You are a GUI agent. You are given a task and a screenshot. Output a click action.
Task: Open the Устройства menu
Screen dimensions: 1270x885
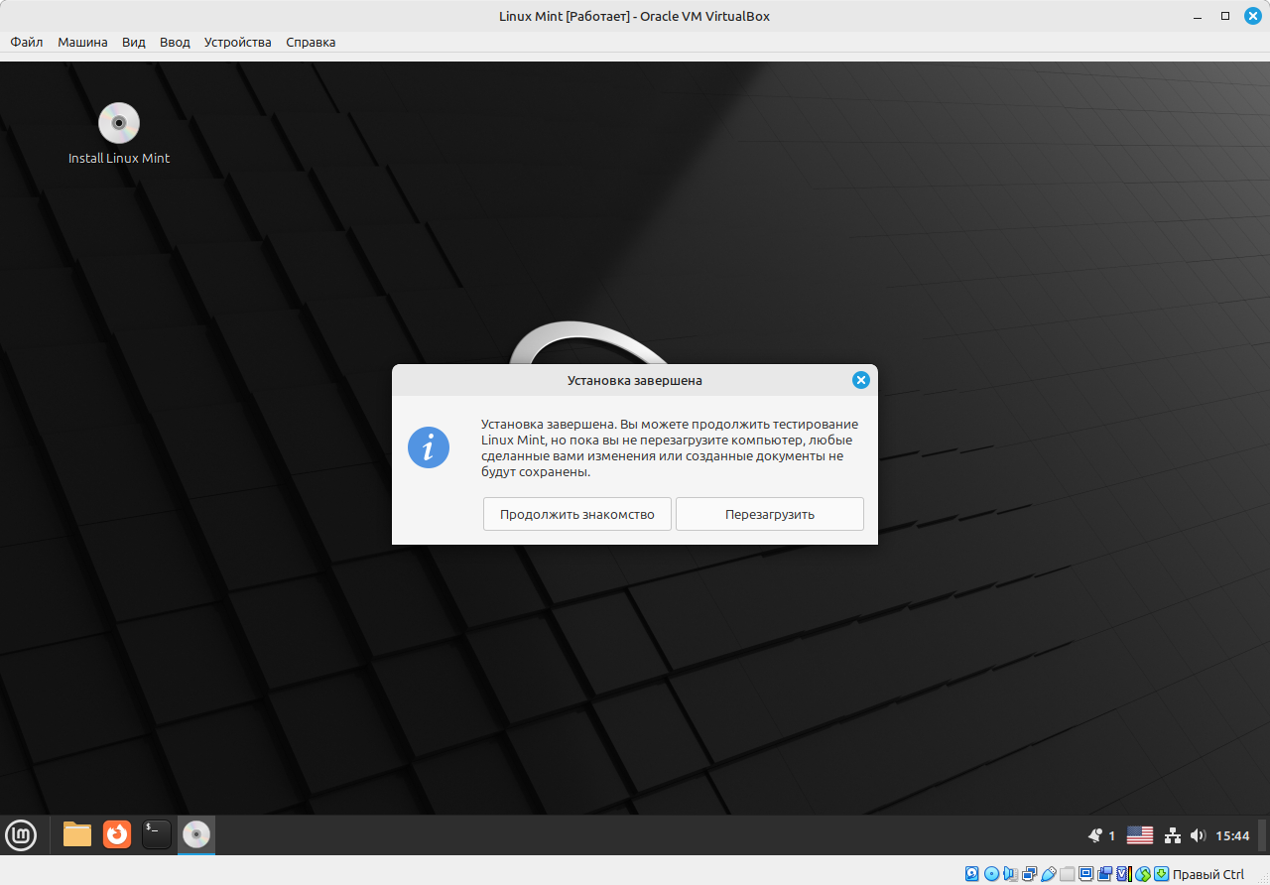point(238,42)
